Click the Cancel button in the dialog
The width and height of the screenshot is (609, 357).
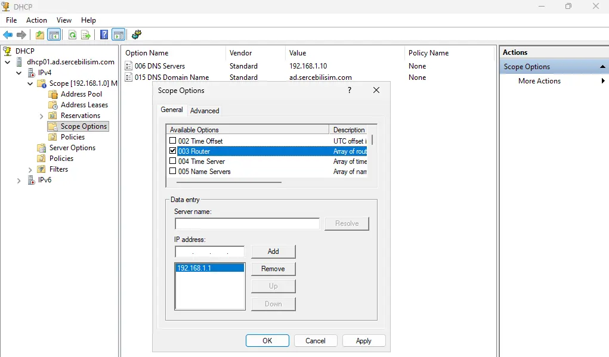pyautogui.click(x=316, y=341)
